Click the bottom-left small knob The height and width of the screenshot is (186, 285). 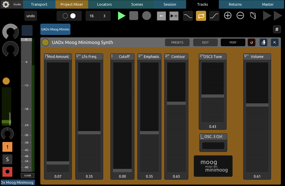tap(7, 134)
